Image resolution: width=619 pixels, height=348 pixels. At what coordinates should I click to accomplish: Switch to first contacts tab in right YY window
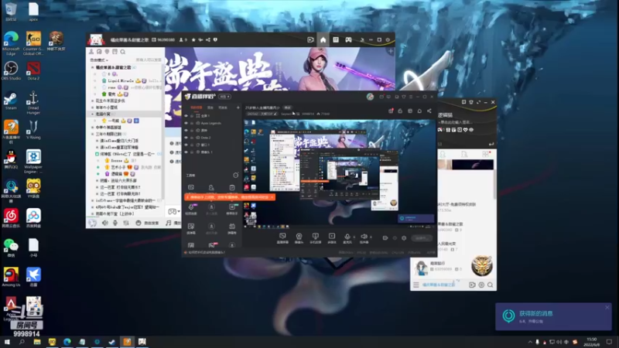coord(443,154)
